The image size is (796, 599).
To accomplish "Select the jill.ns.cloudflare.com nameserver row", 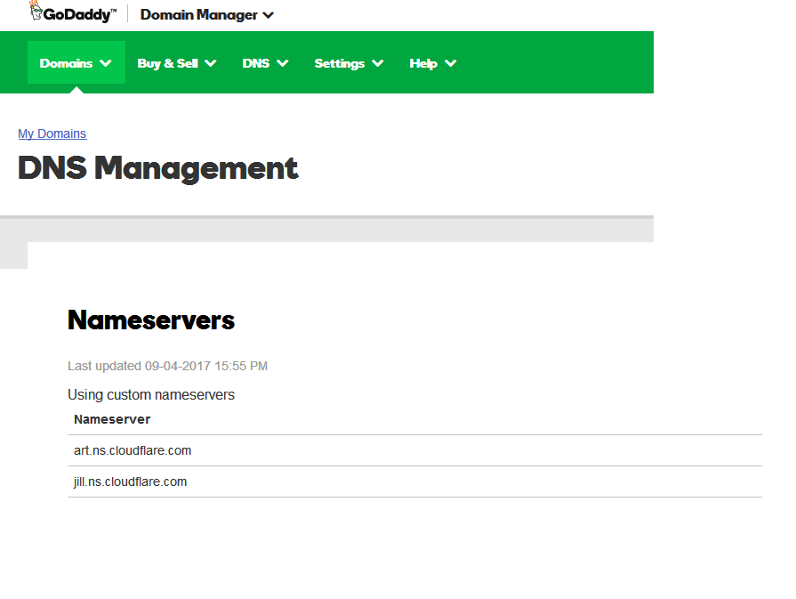I will click(x=414, y=482).
